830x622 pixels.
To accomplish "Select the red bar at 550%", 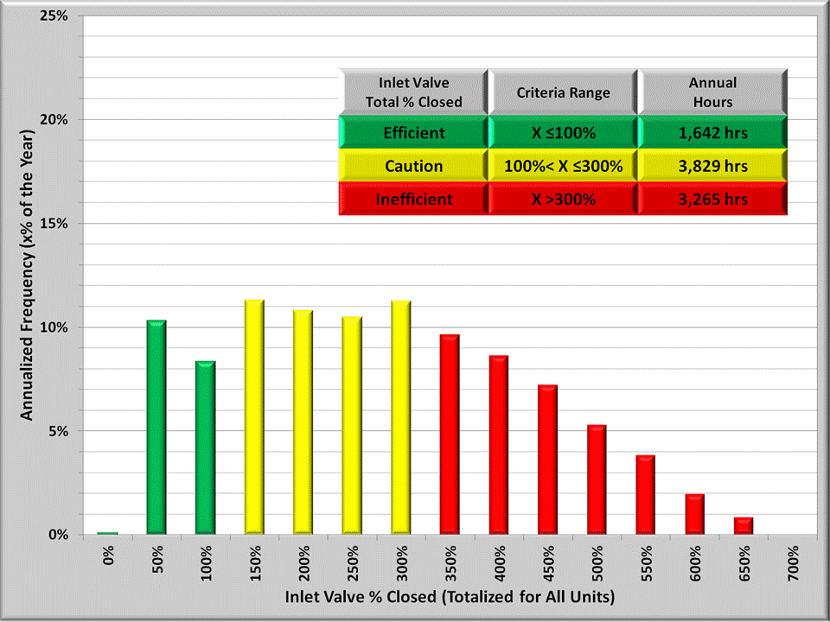I will [645, 494].
